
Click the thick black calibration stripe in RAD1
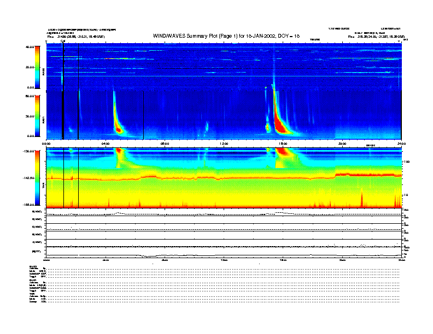coord(63,115)
